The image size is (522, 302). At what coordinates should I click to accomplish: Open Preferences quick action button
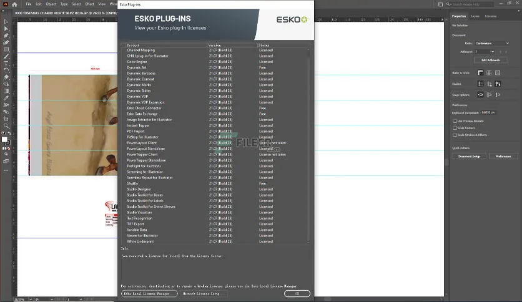503,157
